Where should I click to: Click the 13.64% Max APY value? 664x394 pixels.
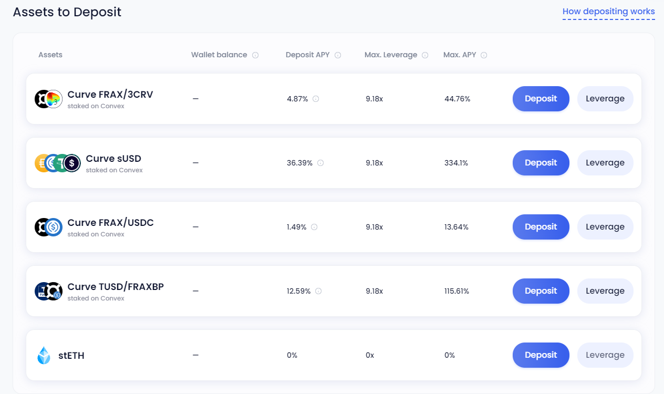(456, 227)
